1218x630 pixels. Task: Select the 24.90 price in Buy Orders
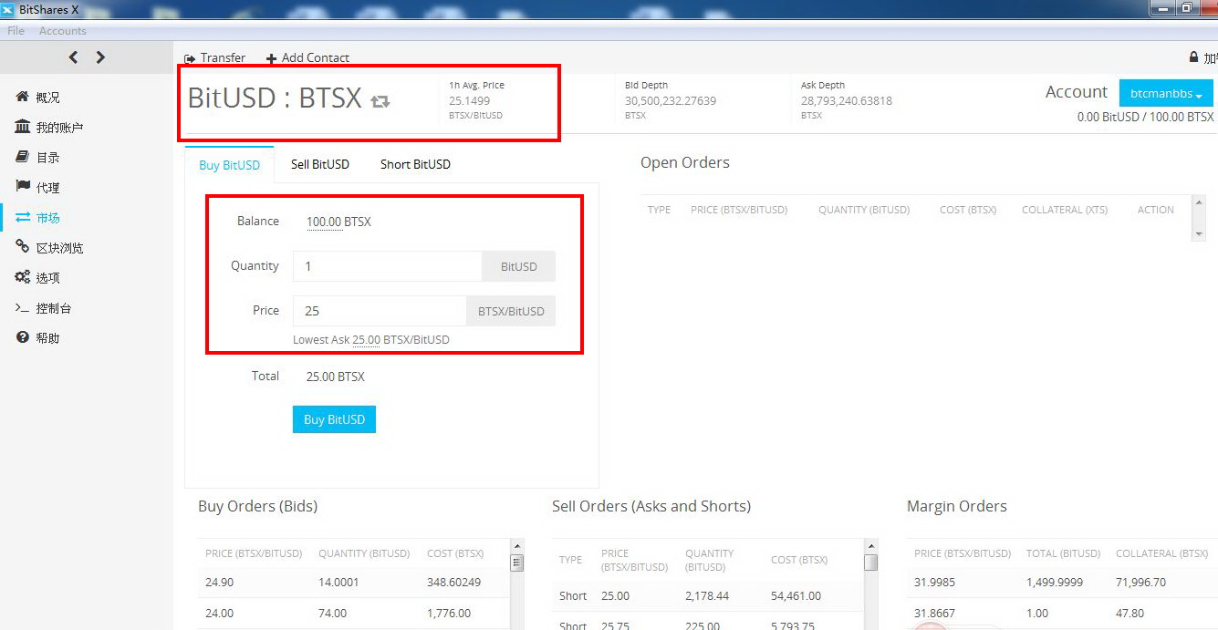click(x=220, y=583)
